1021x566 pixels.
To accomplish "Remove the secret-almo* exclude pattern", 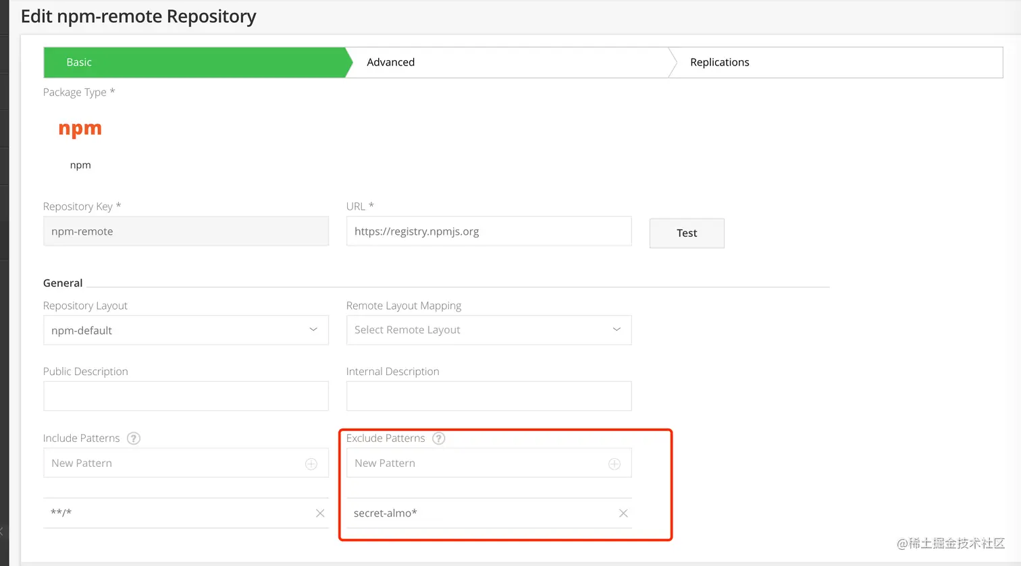I will coord(623,513).
